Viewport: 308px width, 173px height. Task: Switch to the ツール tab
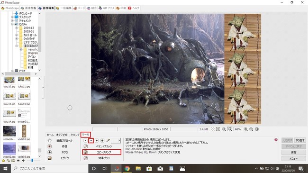86,135
